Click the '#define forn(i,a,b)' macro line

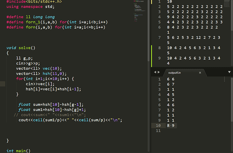pyautogui.click(x=56, y=27)
